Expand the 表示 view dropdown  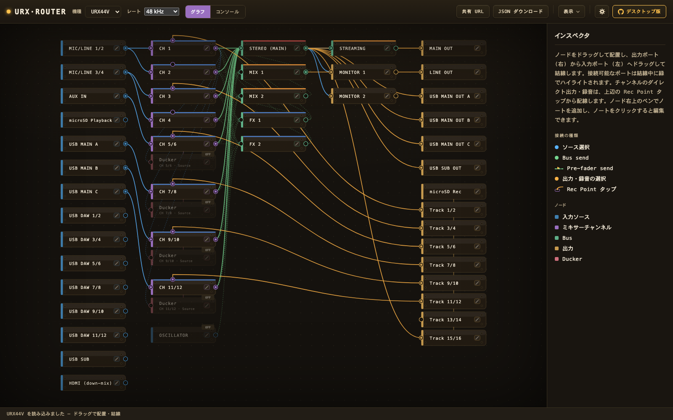pyautogui.click(x=572, y=12)
